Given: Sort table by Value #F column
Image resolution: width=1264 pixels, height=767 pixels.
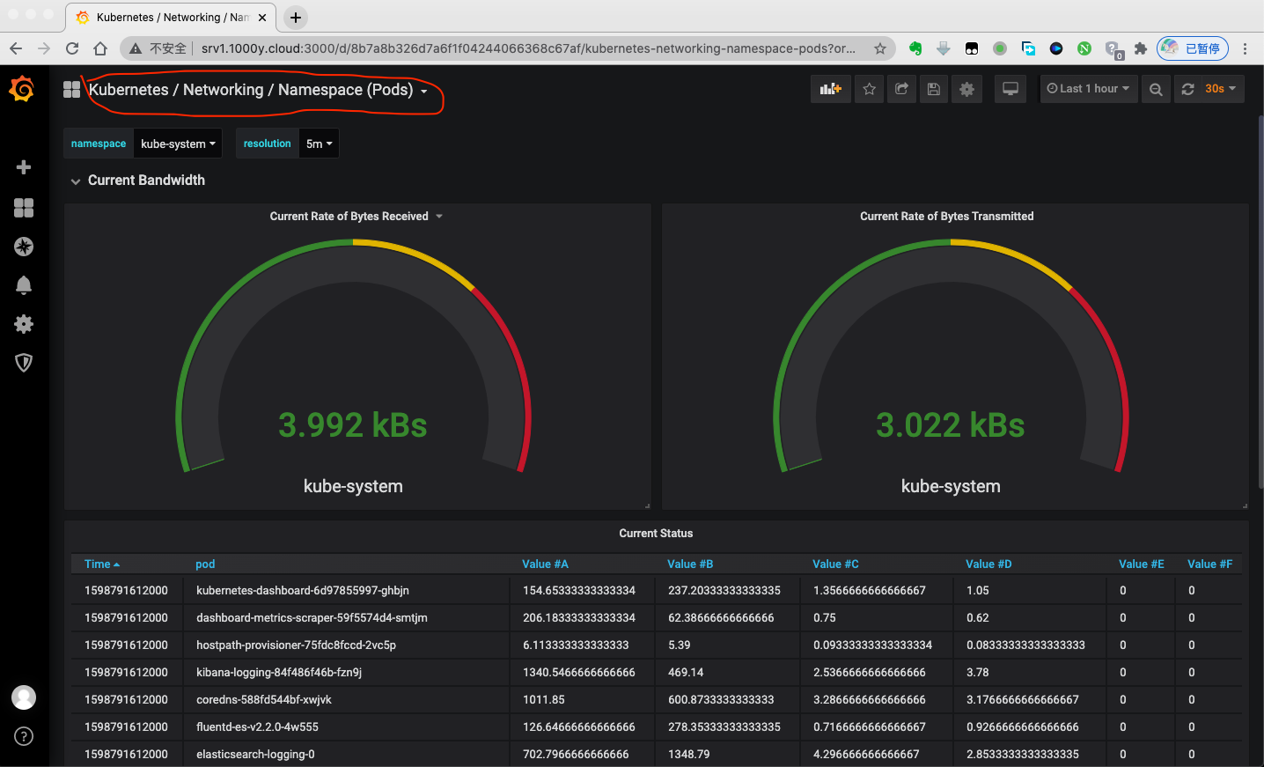Looking at the screenshot, I should [x=1209, y=564].
